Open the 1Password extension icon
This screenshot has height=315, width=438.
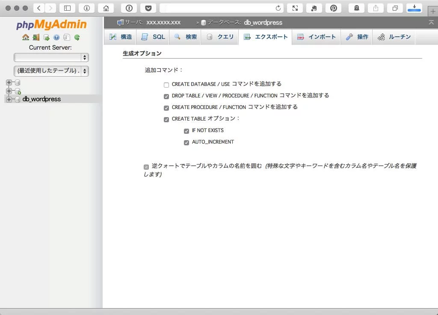[129, 8]
